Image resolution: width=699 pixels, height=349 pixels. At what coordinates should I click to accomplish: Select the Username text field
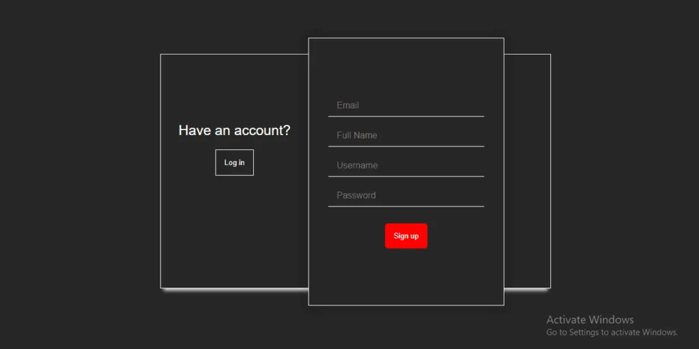(x=406, y=165)
